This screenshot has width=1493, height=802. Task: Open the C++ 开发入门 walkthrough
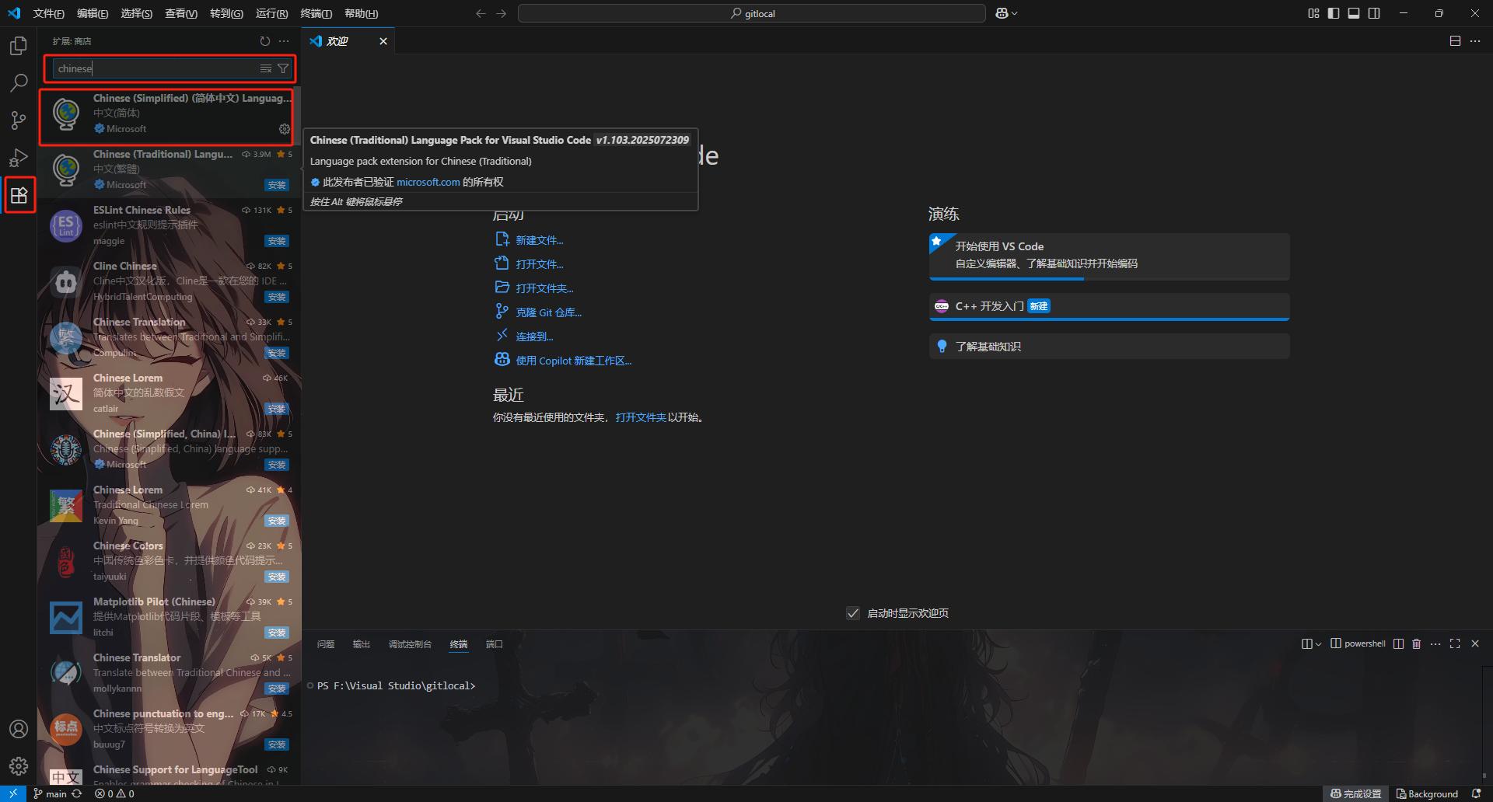[x=1109, y=306]
